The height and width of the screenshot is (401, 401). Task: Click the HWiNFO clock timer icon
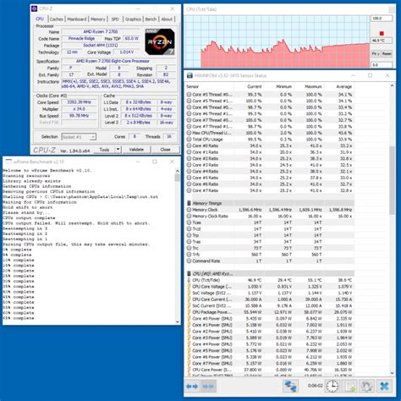tap(332, 387)
